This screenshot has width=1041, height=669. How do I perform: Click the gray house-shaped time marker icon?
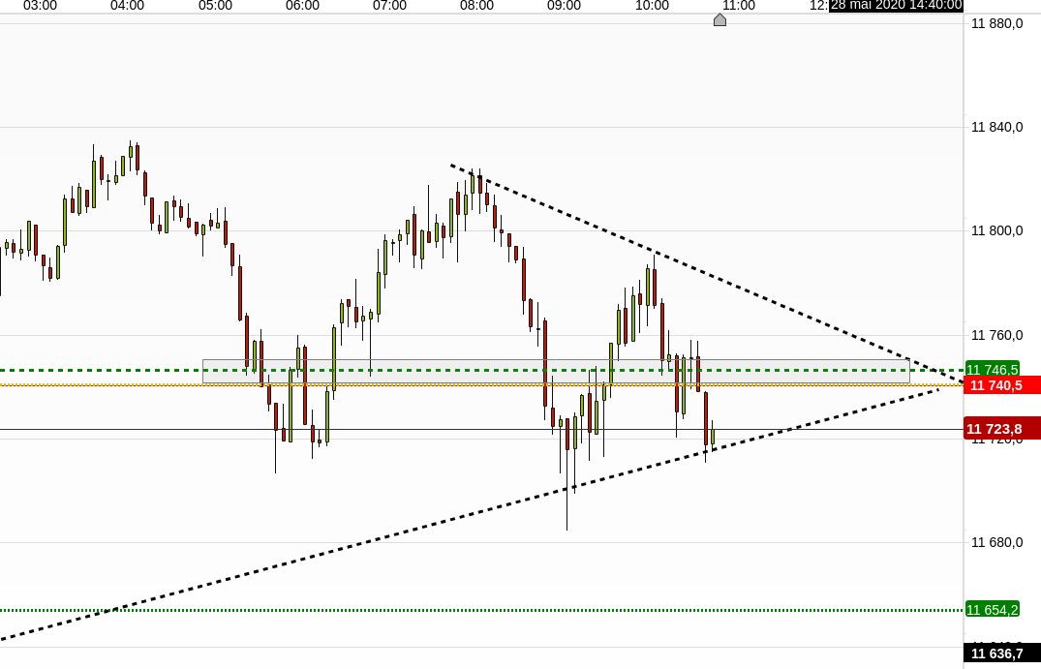click(720, 20)
